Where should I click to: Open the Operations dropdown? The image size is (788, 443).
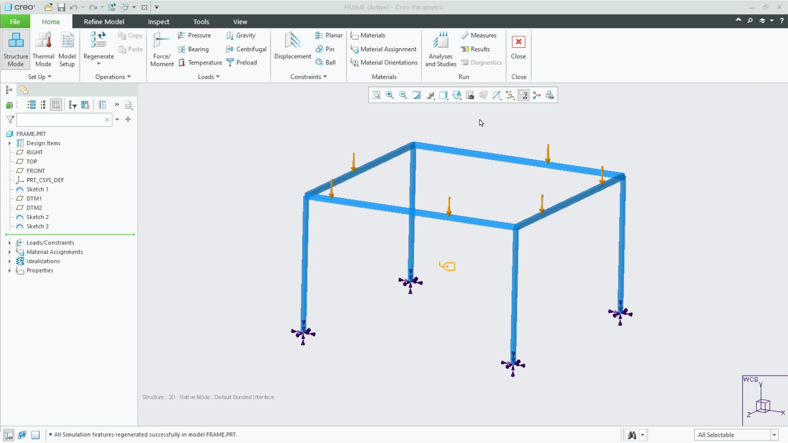(x=112, y=77)
